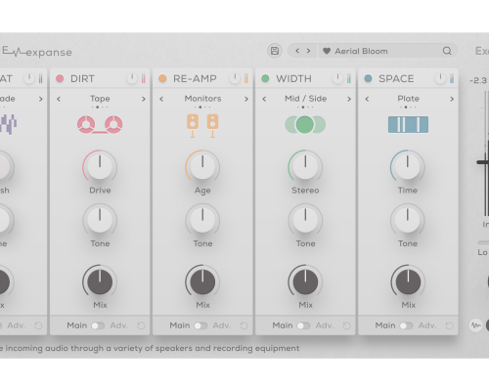Click the SPACE level meter
The height and width of the screenshot is (391, 489).
pos(452,78)
